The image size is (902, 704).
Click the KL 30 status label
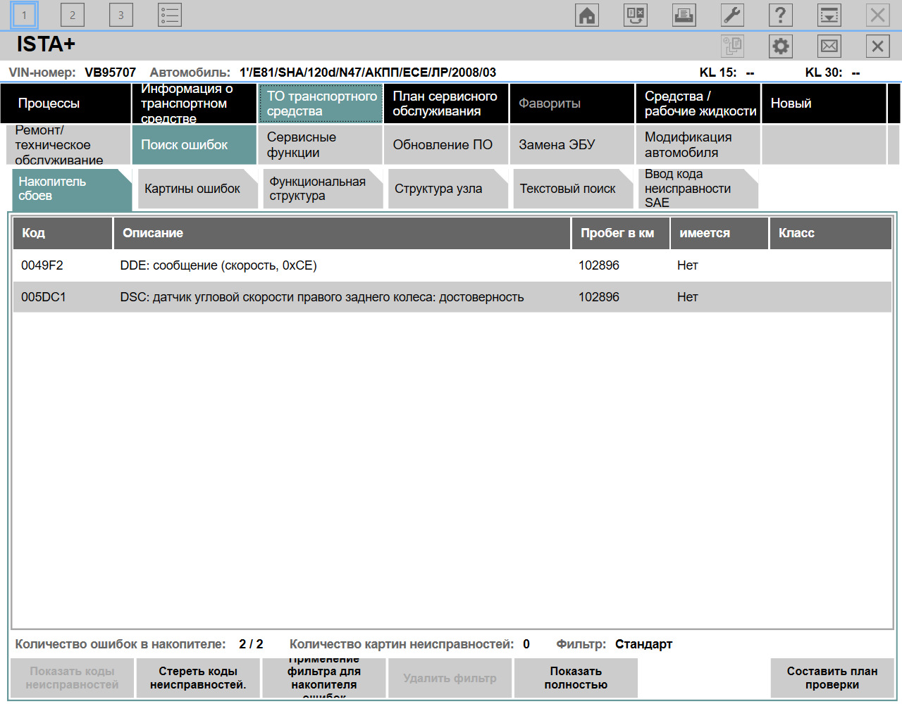[824, 73]
